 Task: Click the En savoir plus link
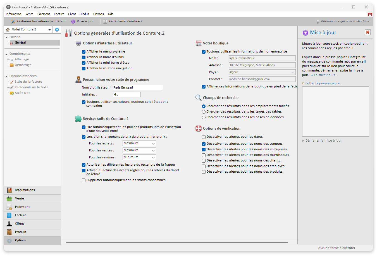[325, 75]
